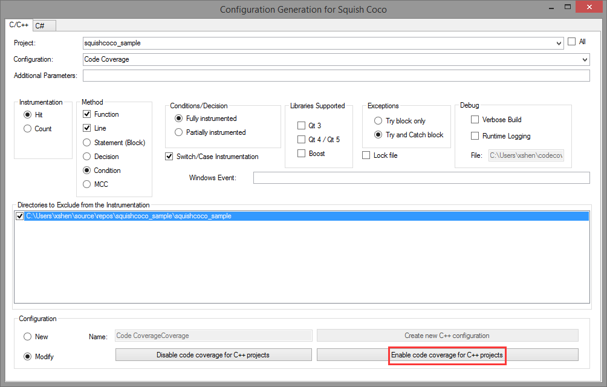Open the Project dropdown list
Image resolution: width=607 pixels, height=387 pixels.
tap(558, 44)
